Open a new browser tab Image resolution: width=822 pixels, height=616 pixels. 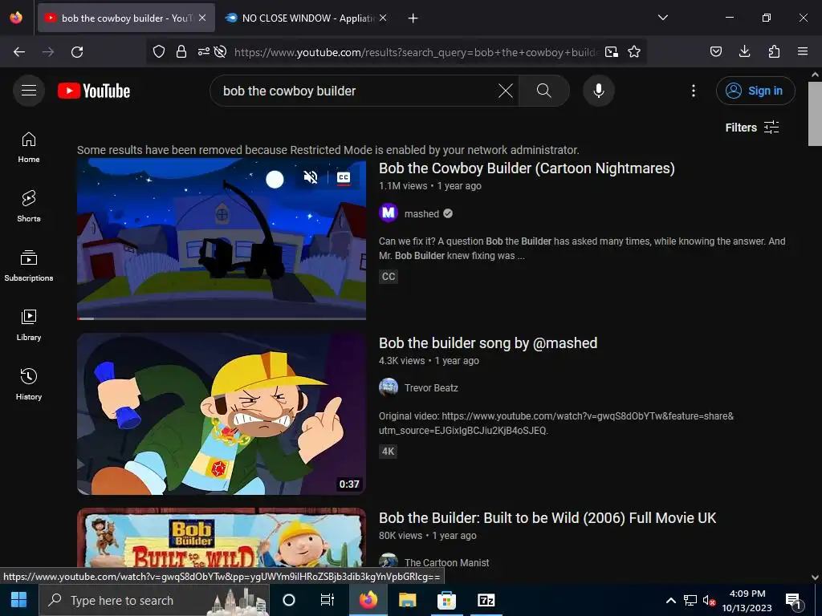click(x=413, y=18)
